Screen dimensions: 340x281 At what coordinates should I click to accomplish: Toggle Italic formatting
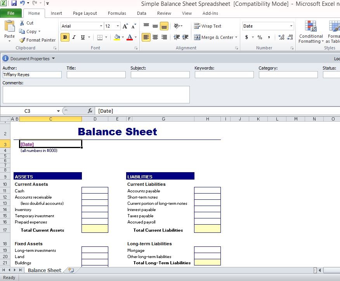(x=74, y=37)
